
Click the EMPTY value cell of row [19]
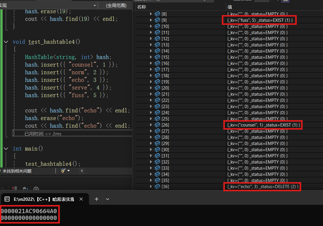click(x=258, y=82)
